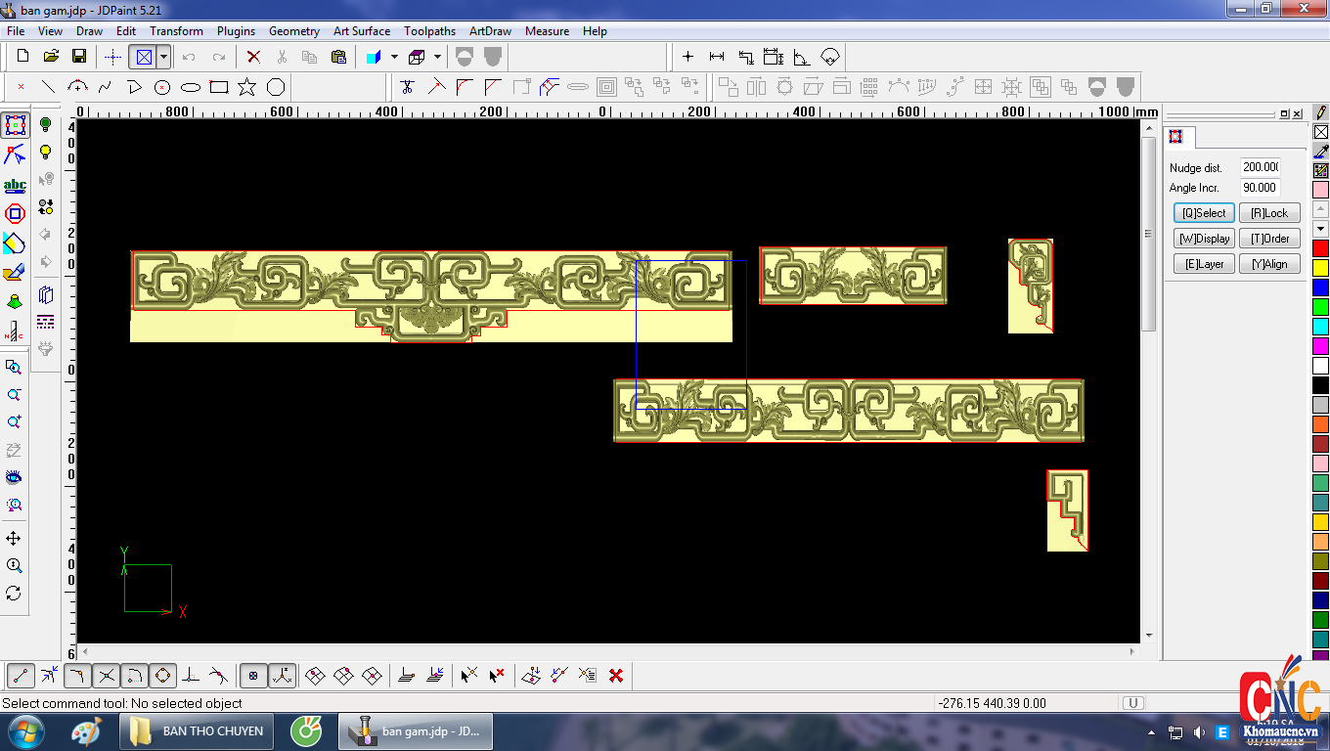Image resolution: width=1330 pixels, height=751 pixels.
Task: Click the Save floppy disk icon
Action: click(x=79, y=57)
